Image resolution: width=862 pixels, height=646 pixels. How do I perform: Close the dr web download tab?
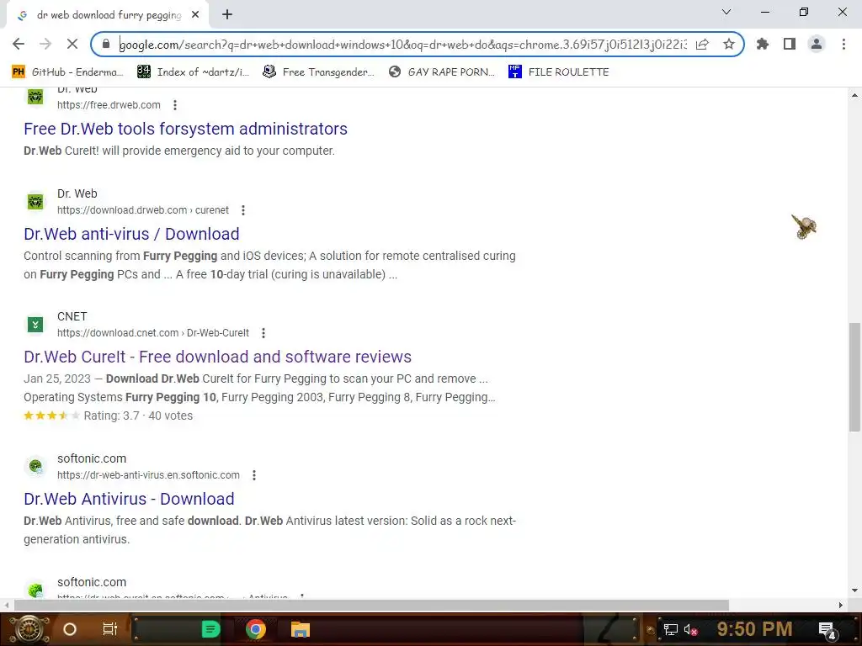(x=195, y=15)
